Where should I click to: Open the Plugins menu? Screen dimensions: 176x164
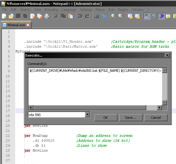pyautogui.click(x=123, y=10)
